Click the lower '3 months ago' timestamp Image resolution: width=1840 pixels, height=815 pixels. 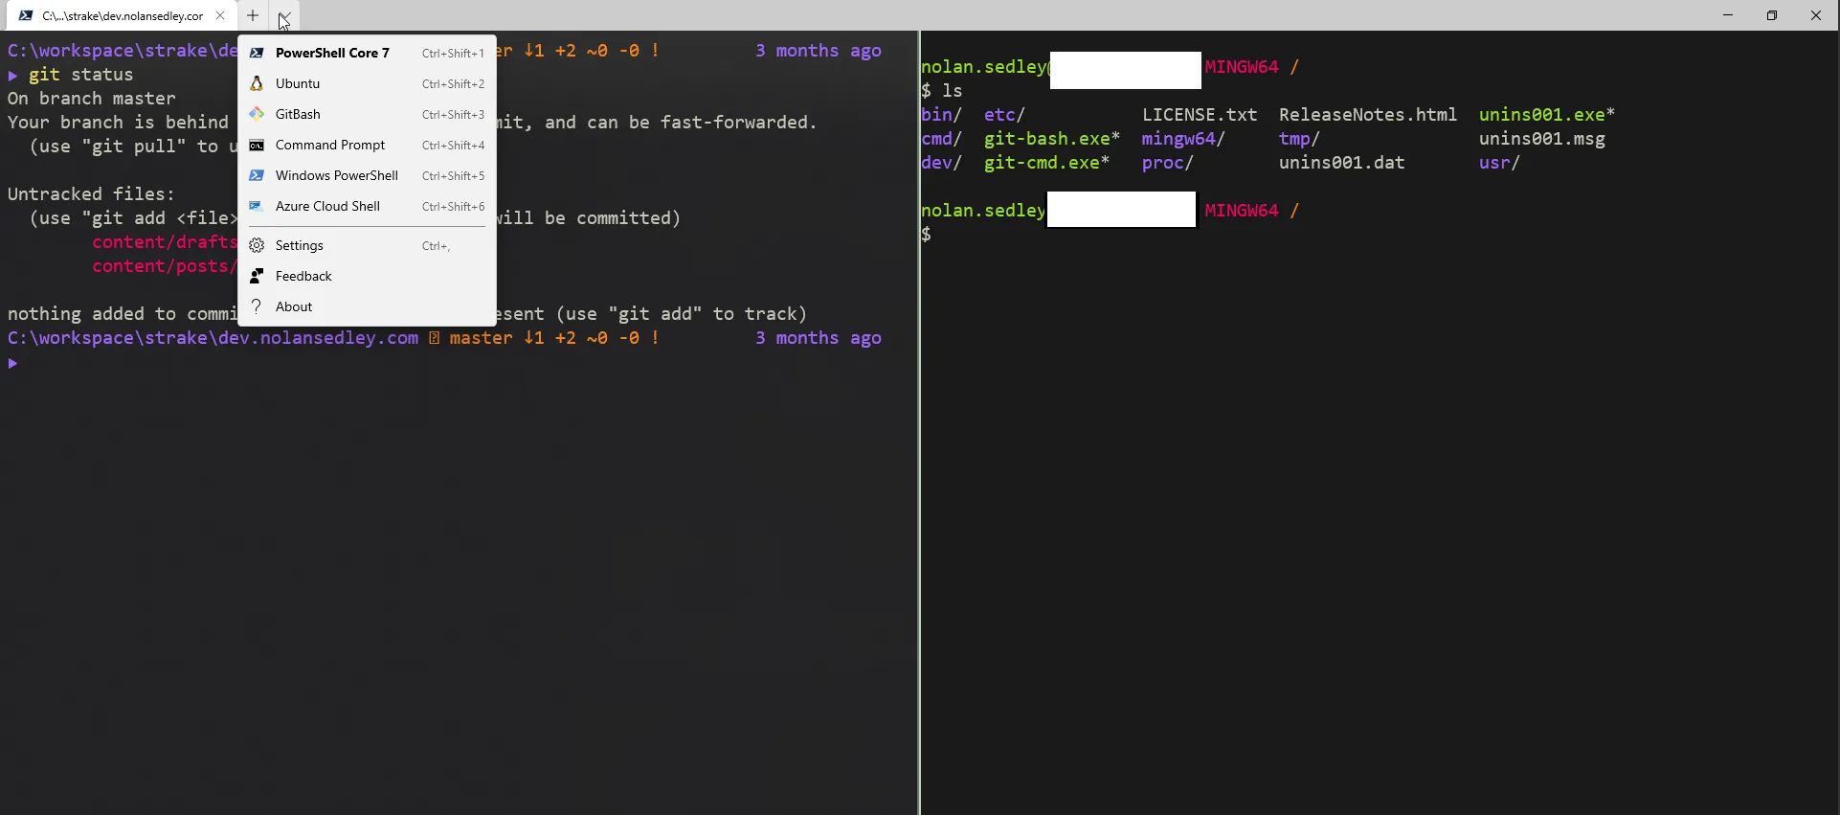point(819,338)
